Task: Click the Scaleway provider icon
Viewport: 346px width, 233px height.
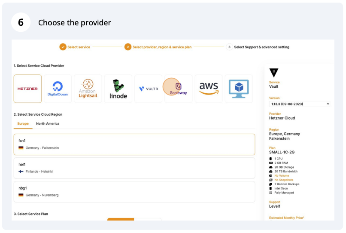Action: [179, 89]
